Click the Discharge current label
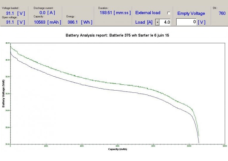The height and width of the screenshot is (161, 228). pyautogui.click(x=44, y=8)
